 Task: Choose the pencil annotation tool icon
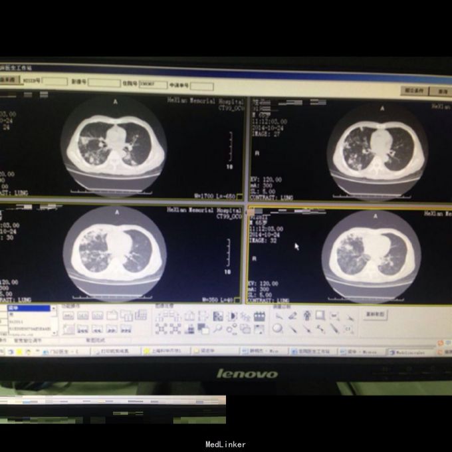point(292,316)
